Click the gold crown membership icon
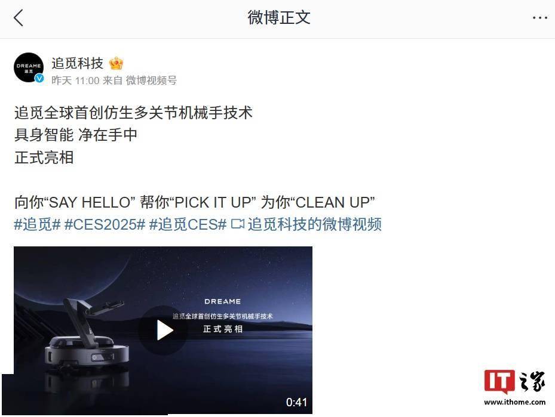This screenshot has height=417, width=555. (116, 64)
